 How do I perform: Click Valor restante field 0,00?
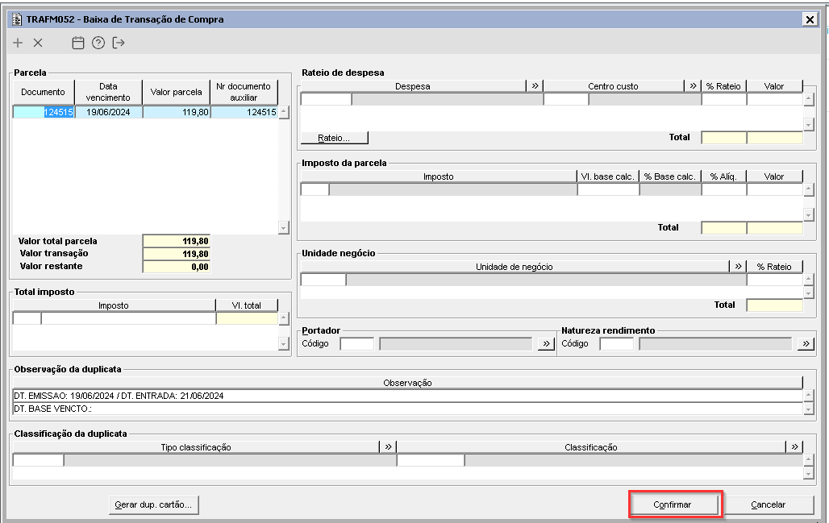tap(177, 267)
